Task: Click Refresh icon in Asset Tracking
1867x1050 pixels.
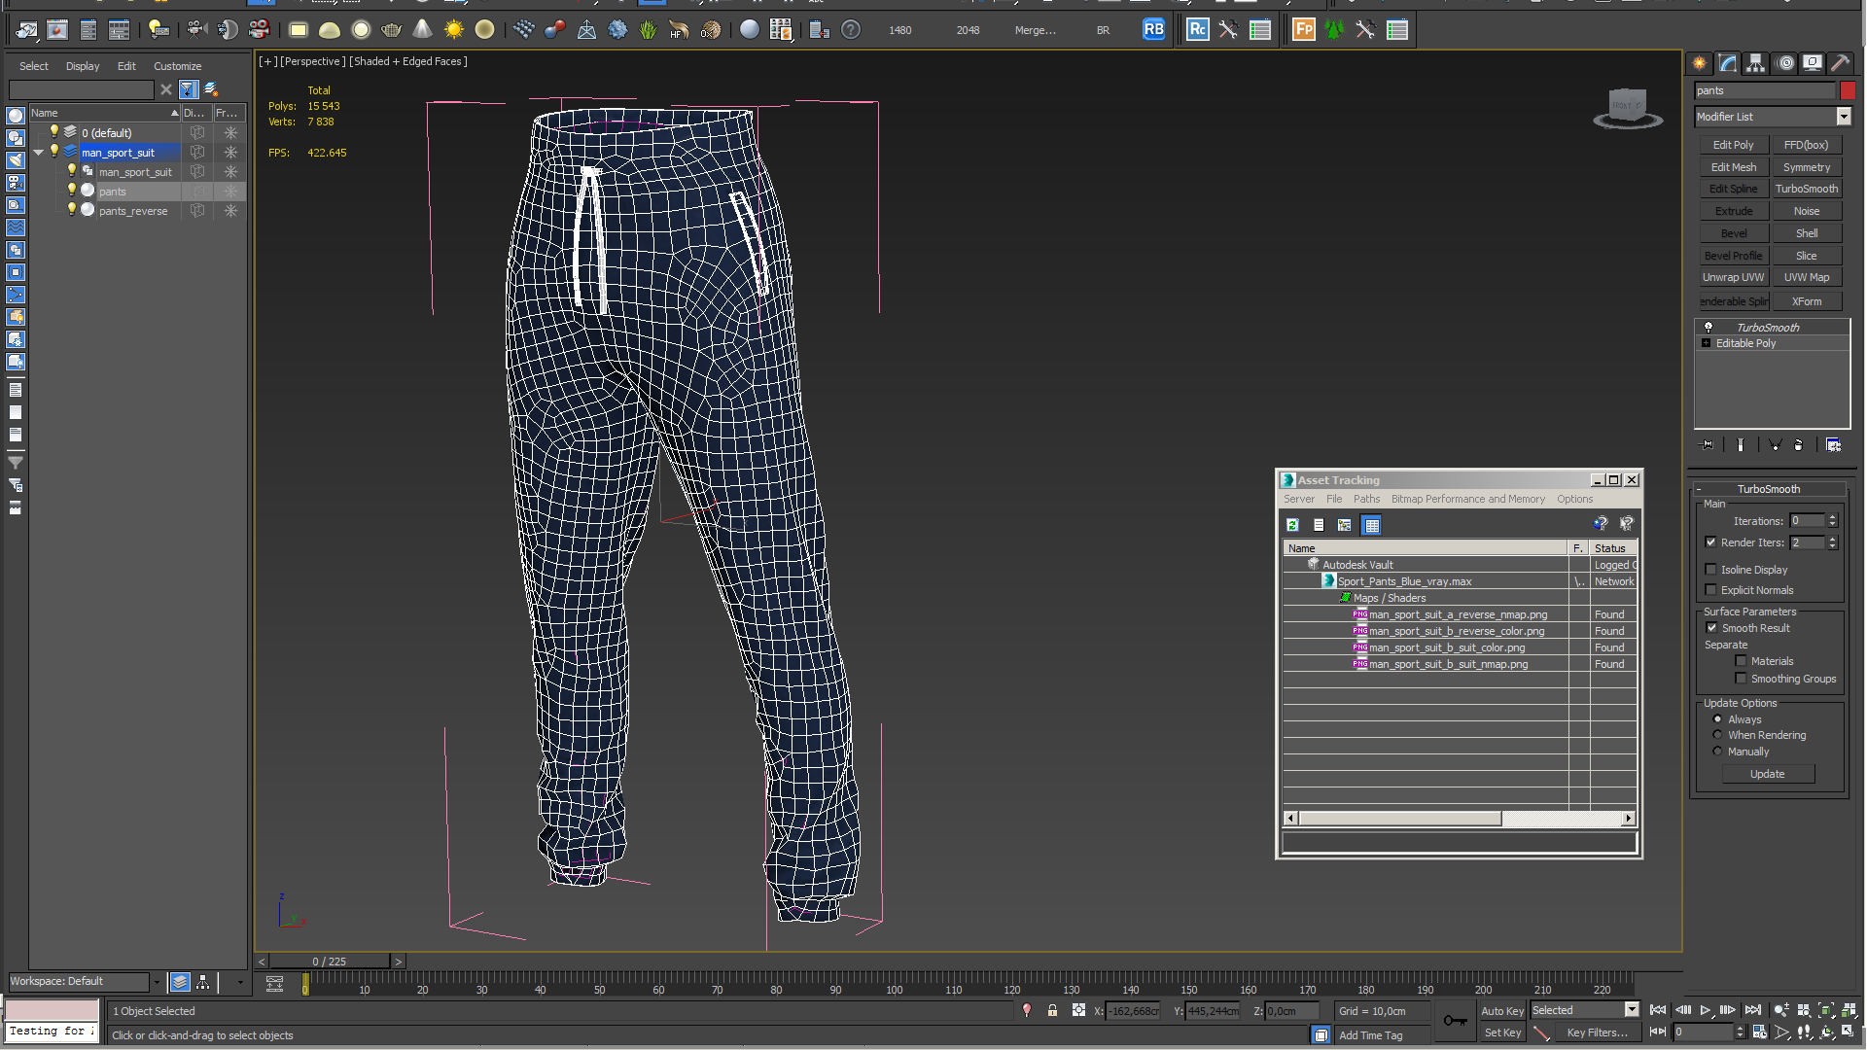Action: [x=1292, y=525]
